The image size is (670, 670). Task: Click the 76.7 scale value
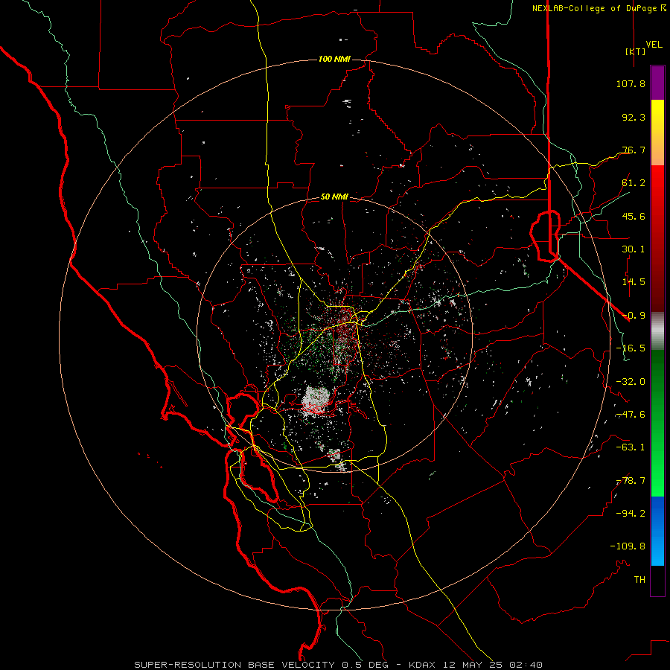coord(634,150)
